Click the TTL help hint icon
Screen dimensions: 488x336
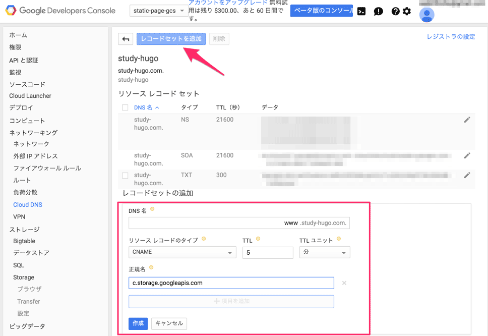[x=258, y=239]
